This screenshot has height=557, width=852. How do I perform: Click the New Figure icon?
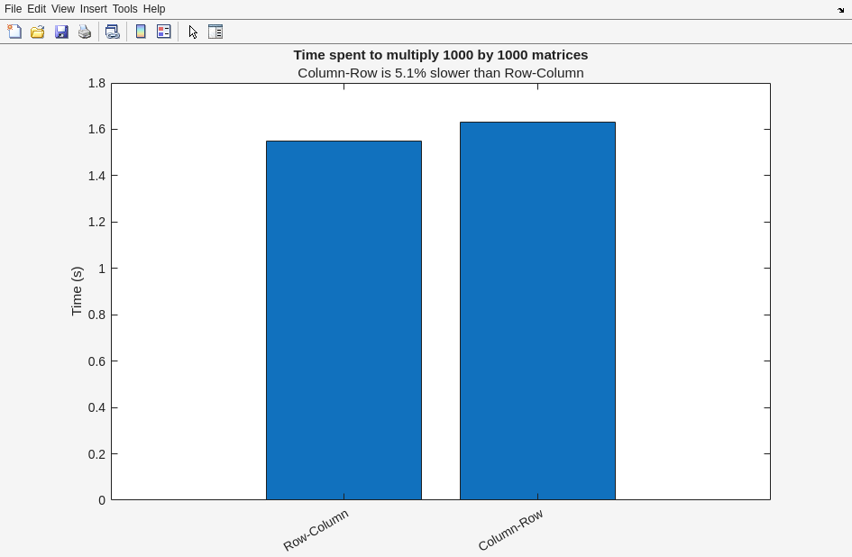(x=14, y=32)
